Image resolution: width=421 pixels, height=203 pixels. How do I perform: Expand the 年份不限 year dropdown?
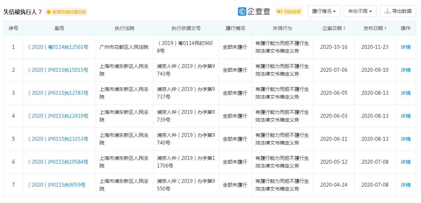pos(360,11)
